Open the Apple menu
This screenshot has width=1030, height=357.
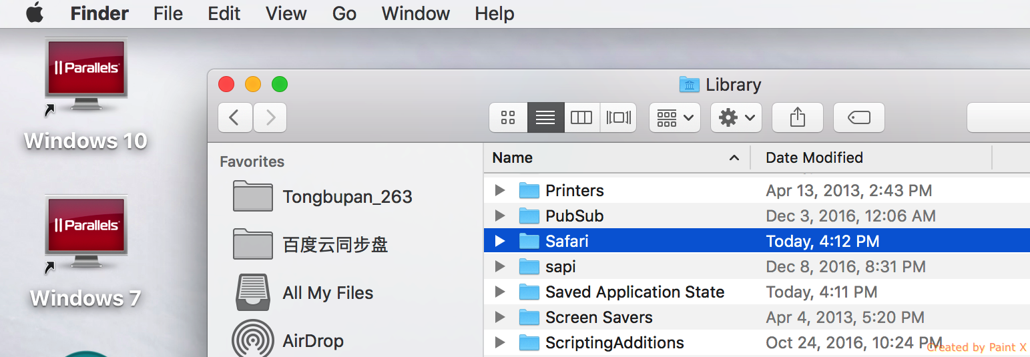[x=35, y=13]
